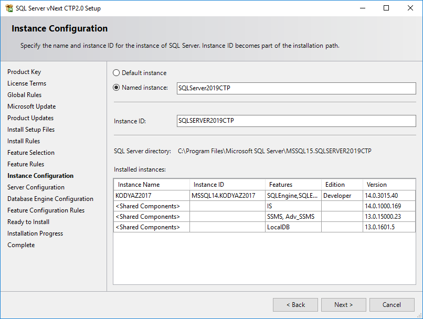423x319 pixels.
Task: Select the Default instance radio button
Action: (116, 73)
